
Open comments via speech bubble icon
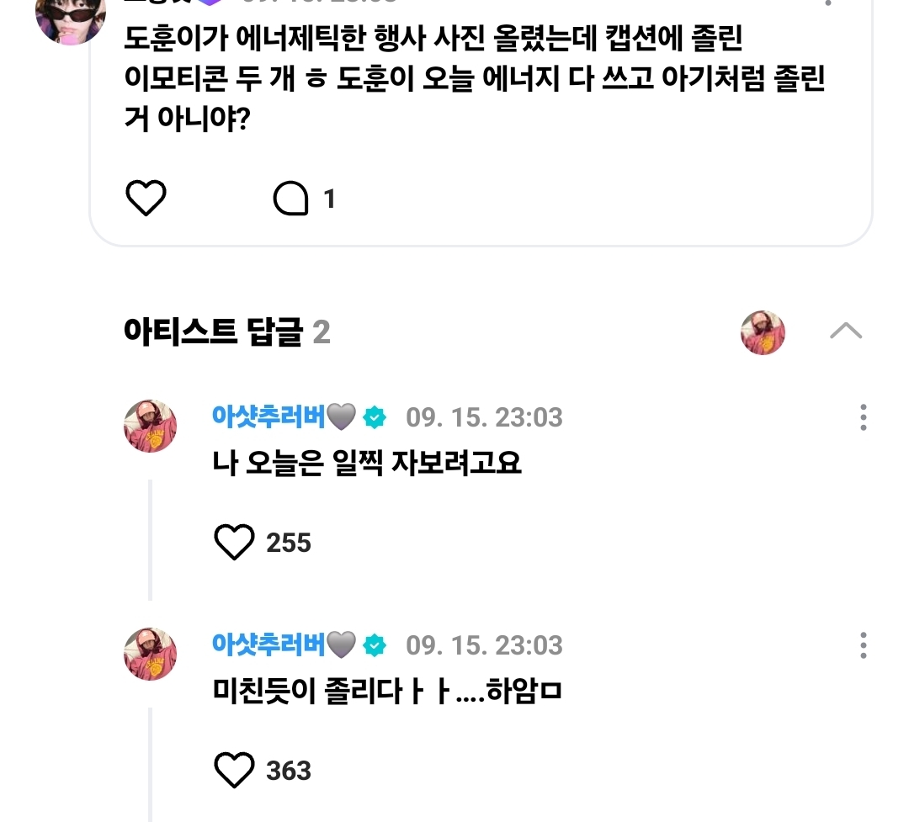coord(291,199)
